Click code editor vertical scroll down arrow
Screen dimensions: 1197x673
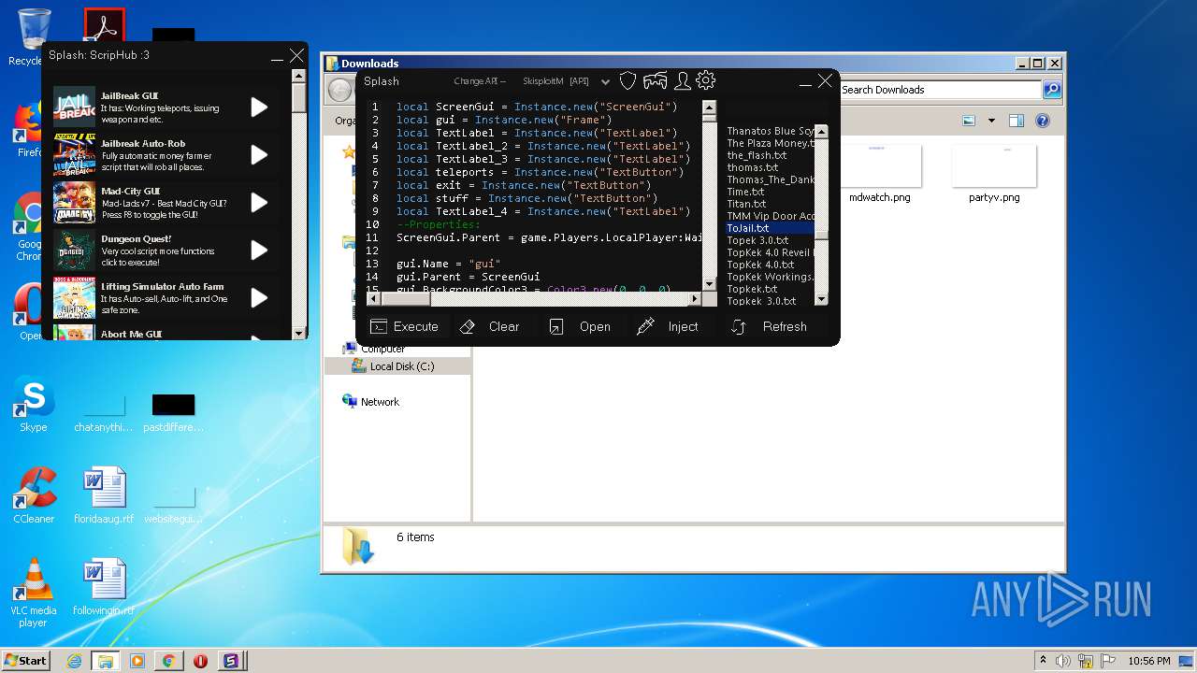coord(709,284)
